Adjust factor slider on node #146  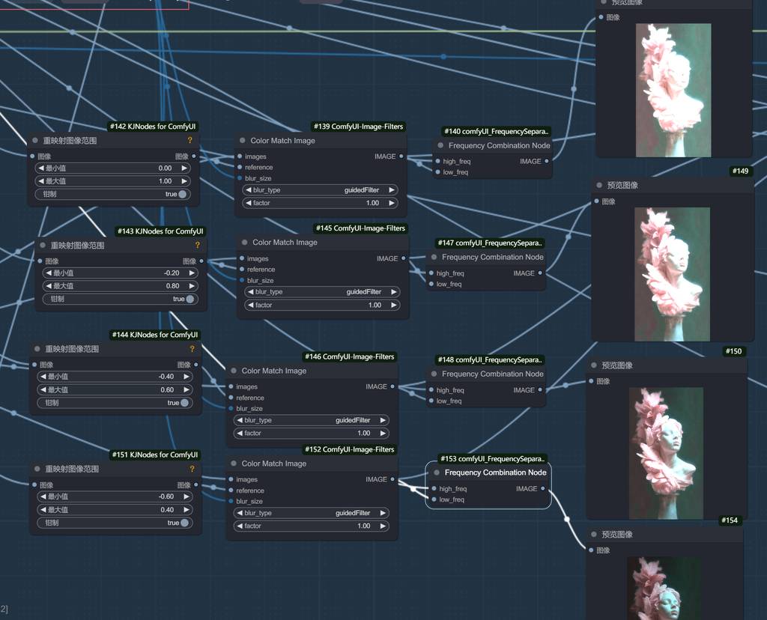click(x=312, y=434)
